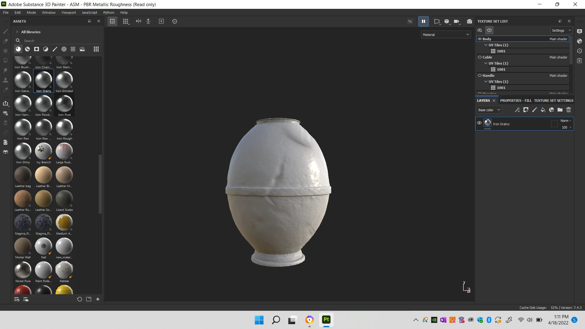
Task: Toggle visibility of Handle texture set
Action: pyautogui.click(x=480, y=76)
